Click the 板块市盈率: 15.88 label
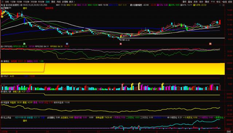The image size is (233, 133). pos(62,103)
